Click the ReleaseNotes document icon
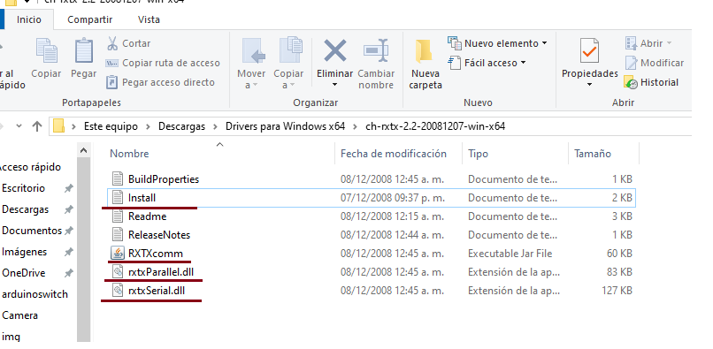The image size is (713, 349). coord(118,234)
